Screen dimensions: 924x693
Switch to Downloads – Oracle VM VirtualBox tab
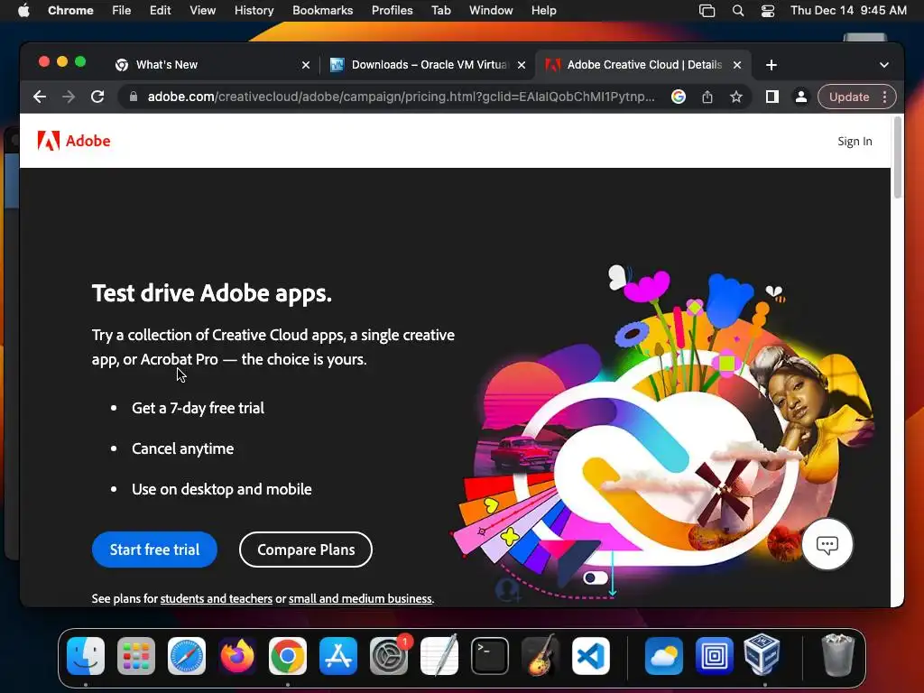pos(427,65)
